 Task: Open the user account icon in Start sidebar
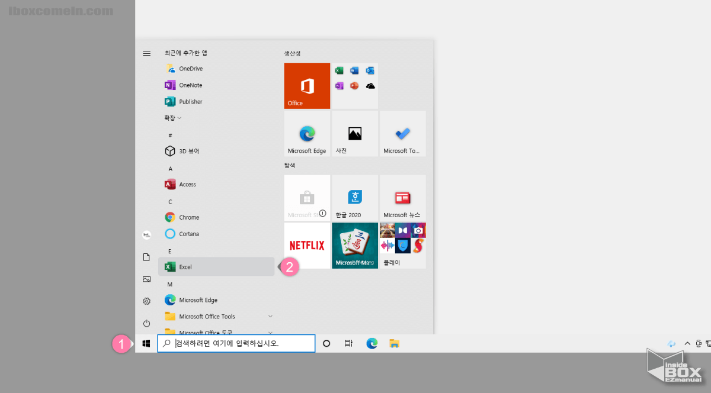146,234
